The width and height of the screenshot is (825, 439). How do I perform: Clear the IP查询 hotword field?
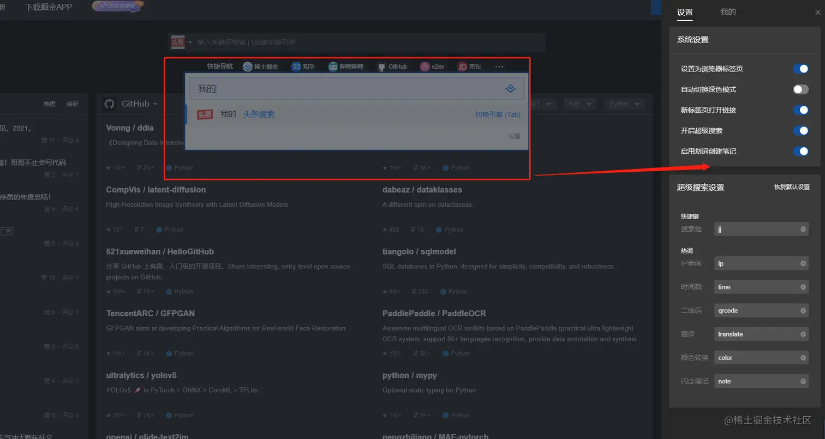(x=803, y=263)
